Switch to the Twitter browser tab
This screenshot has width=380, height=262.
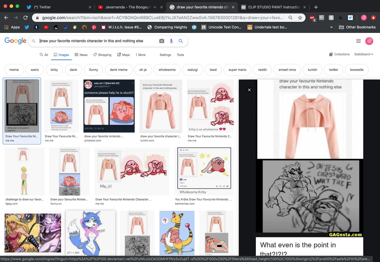tap(59, 7)
